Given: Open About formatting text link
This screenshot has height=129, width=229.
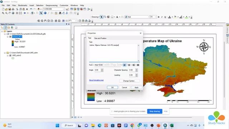Looking at the screenshot, I should pos(96,80).
